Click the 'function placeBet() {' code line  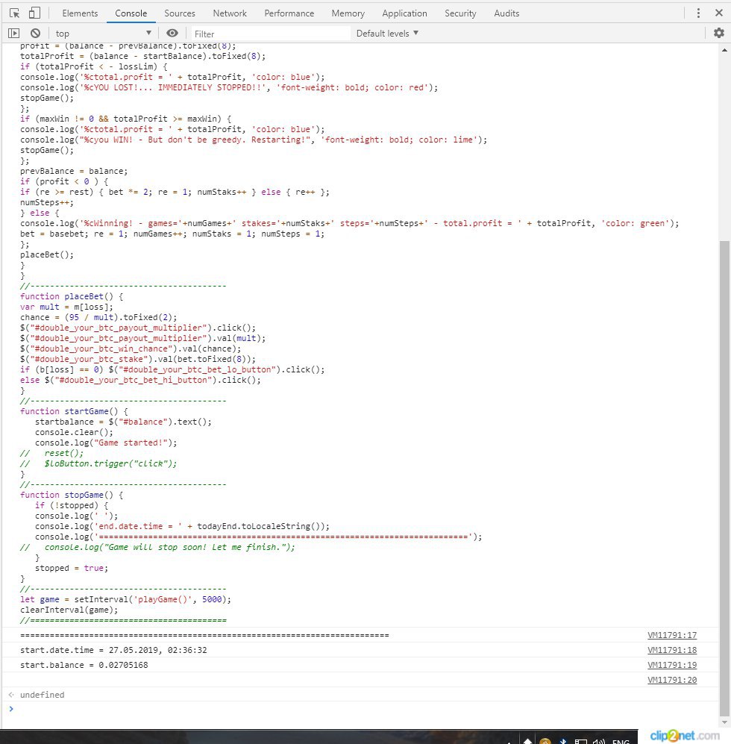click(x=72, y=296)
